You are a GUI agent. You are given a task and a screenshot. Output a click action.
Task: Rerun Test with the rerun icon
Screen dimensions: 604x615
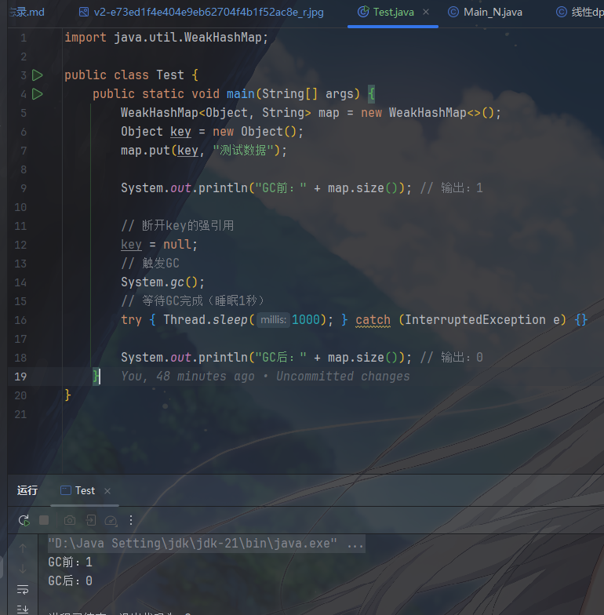(24, 520)
